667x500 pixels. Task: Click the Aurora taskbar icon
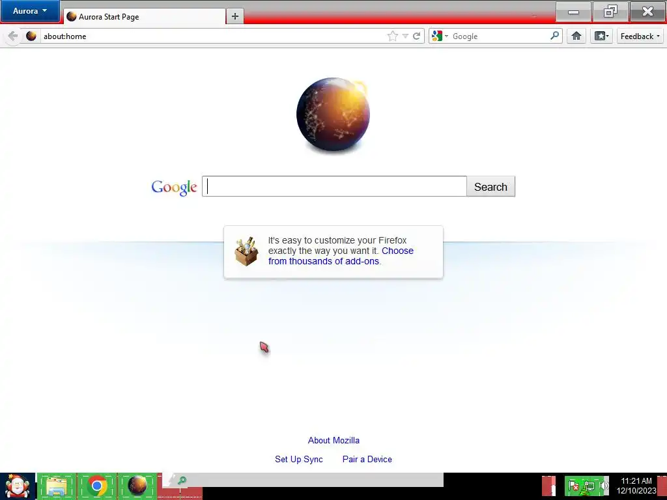tap(137, 486)
